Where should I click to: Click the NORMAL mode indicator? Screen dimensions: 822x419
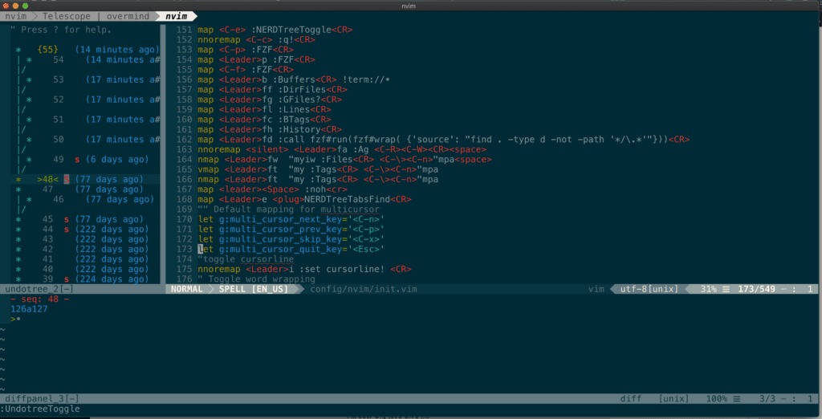point(186,289)
